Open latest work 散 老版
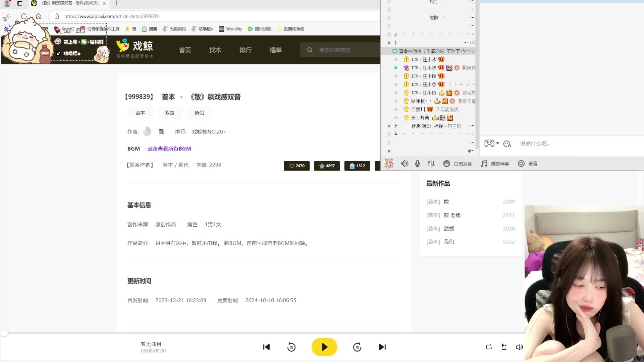 click(452, 215)
